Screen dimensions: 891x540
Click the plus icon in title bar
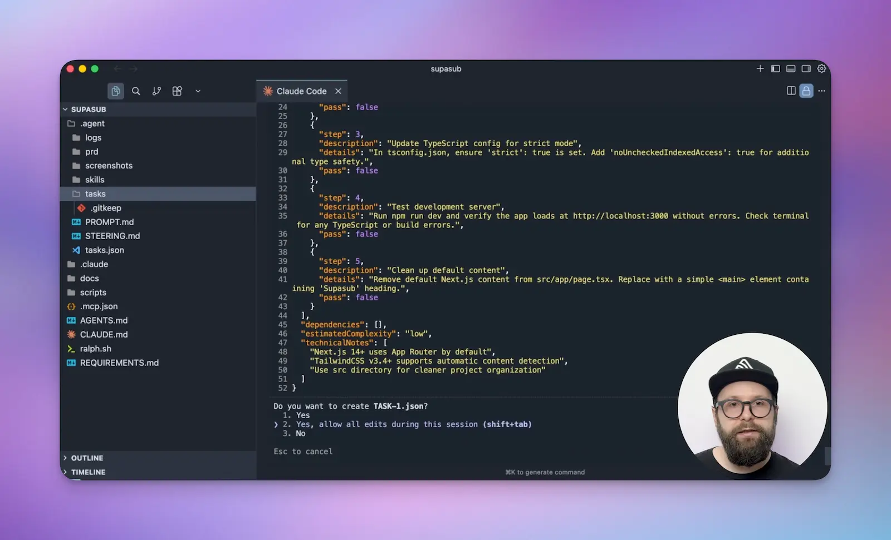point(760,68)
